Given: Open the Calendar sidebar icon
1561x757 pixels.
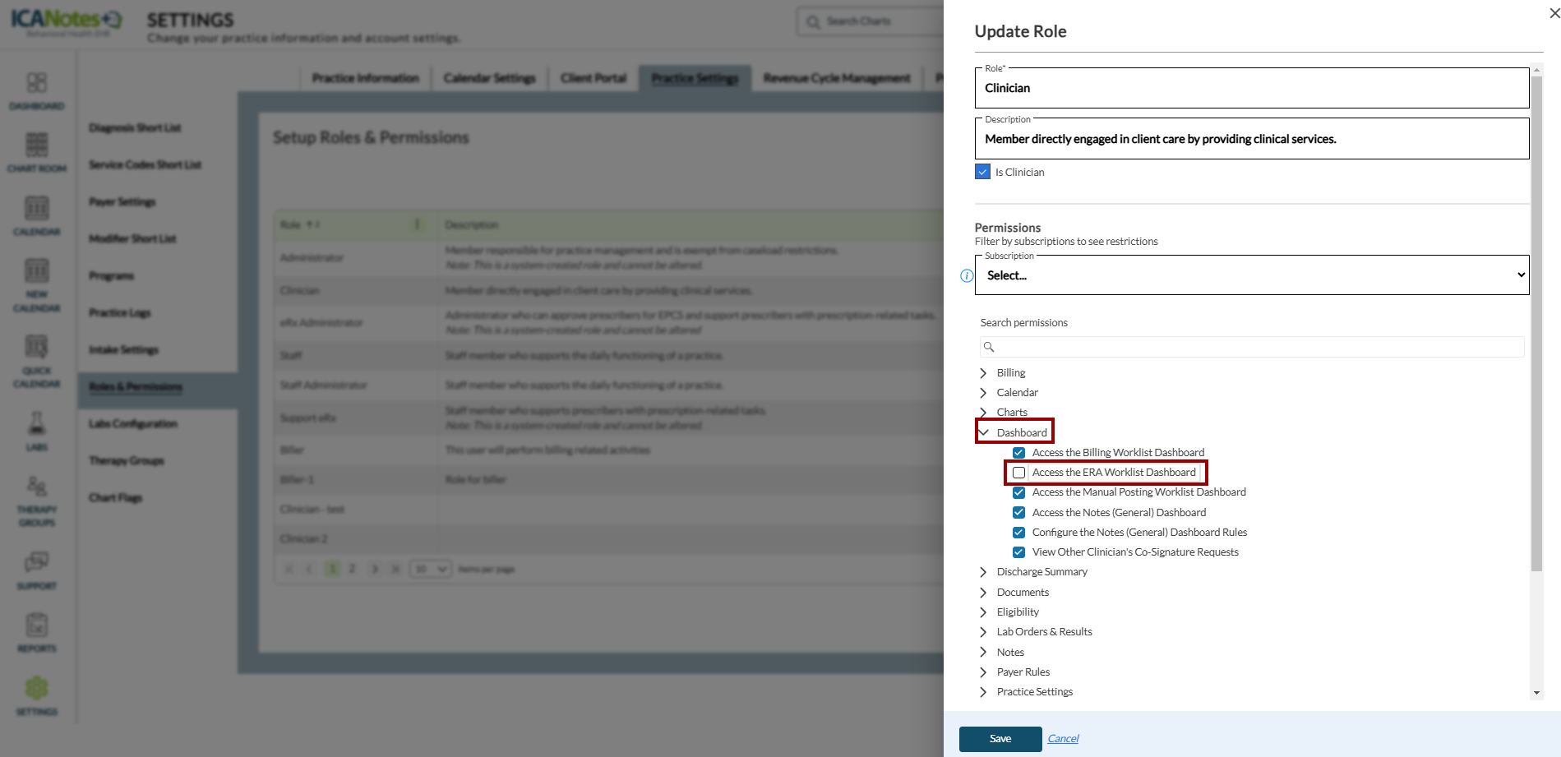Looking at the screenshot, I should coord(37,208).
